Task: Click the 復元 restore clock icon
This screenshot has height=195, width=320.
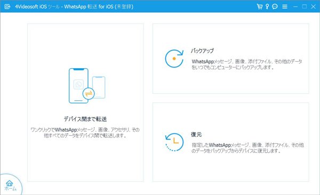Action: pyautogui.click(x=174, y=142)
